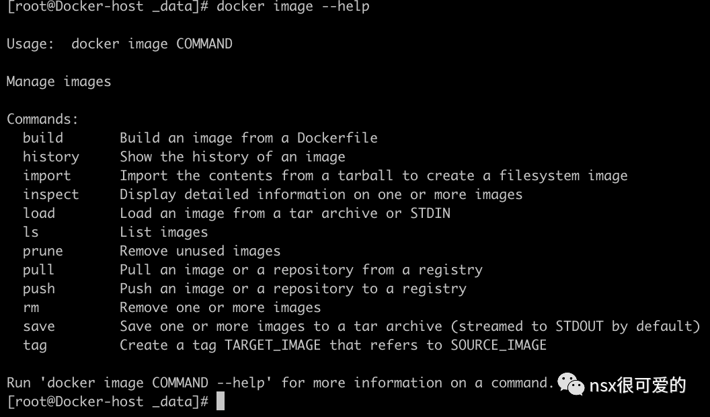
Task: Click the 'Commands:' section header
Action: click(x=43, y=119)
